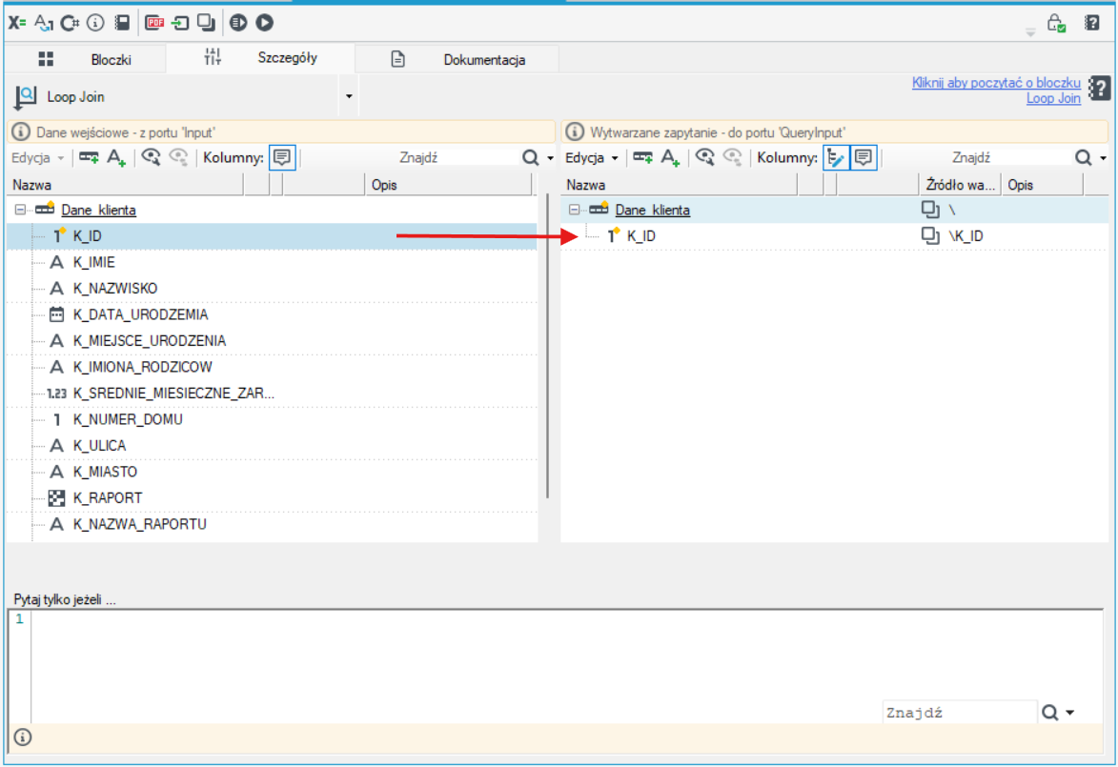Click the magnifier search icon in Wytwarzane zapytanie panel
Screen dimensions: 1118x767
(x=1083, y=157)
